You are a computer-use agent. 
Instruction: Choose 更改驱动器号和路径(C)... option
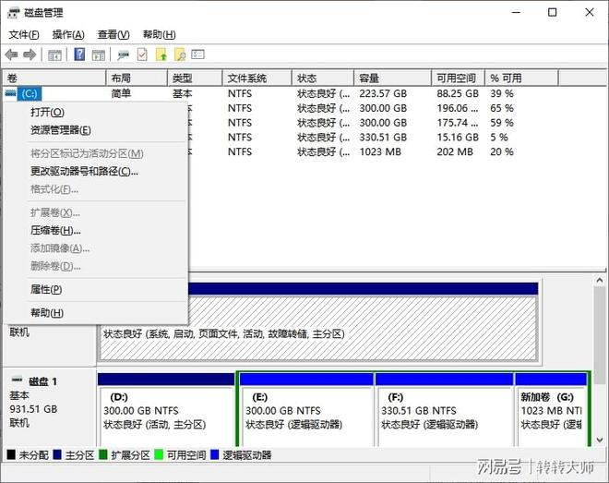click(x=84, y=172)
